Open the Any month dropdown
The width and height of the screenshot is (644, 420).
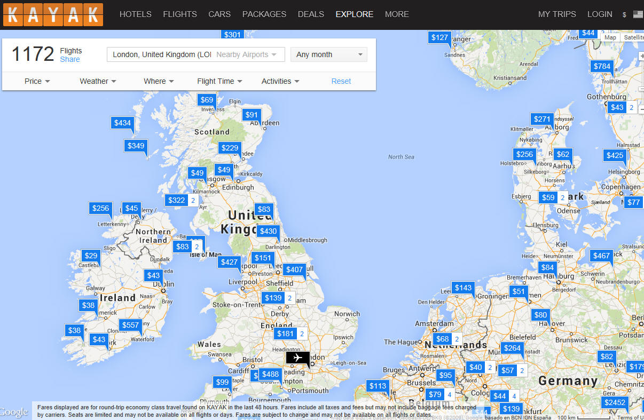pyautogui.click(x=329, y=54)
